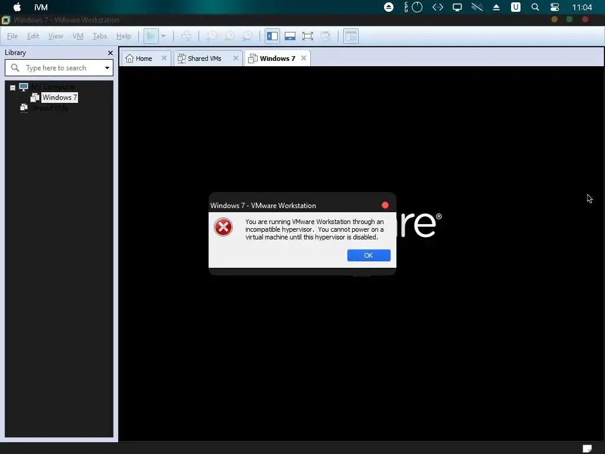Close the Library panel
Viewport: 605px width, 454px height.
click(x=110, y=53)
